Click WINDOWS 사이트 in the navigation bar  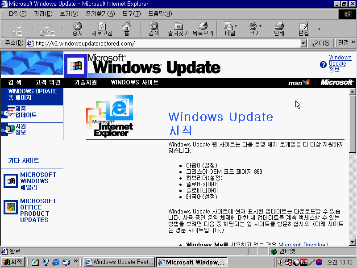135,82
